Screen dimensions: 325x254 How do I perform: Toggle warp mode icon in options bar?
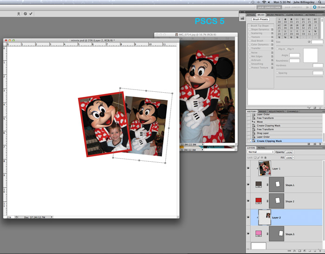point(19,13)
